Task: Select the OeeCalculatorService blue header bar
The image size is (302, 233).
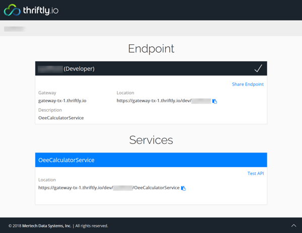Action: click(x=151, y=160)
